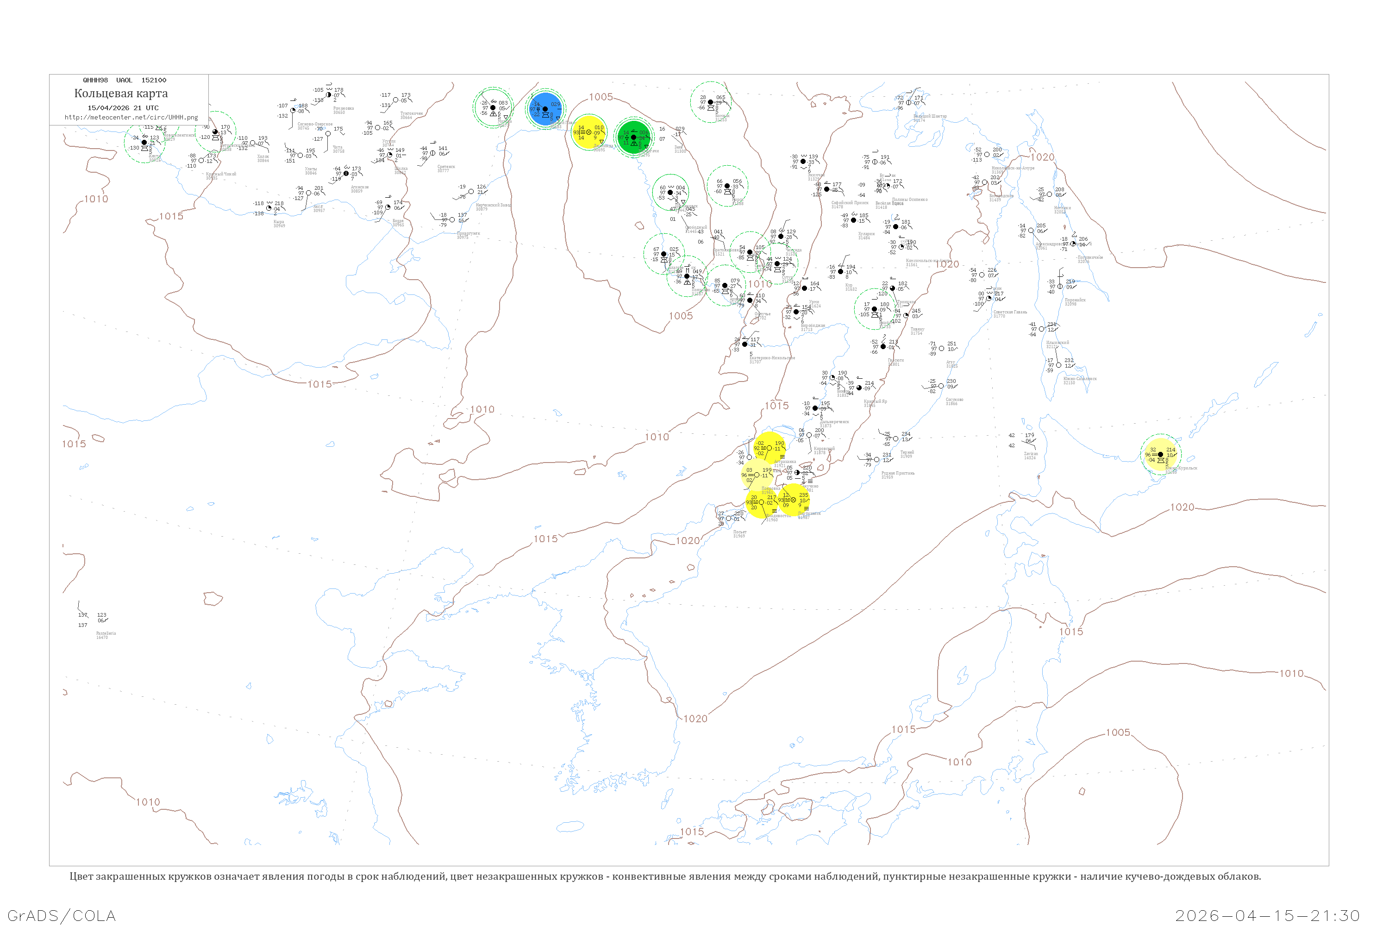Click the meteocenter.net URL text
This screenshot has height=926, width=1389.
click(x=131, y=118)
